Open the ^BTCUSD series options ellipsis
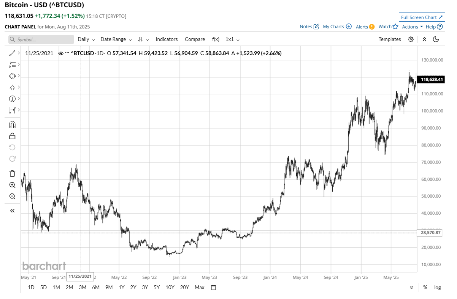This screenshot has height=299, width=457. point(67,54)
